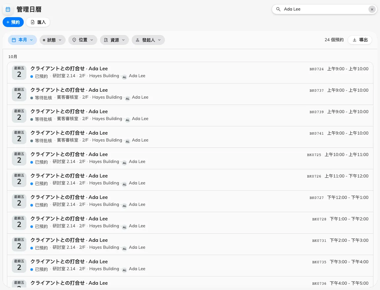
Task: Click Hayes Building text in BK0731 row
Action: pyautogui.click(x=104, y=247)
